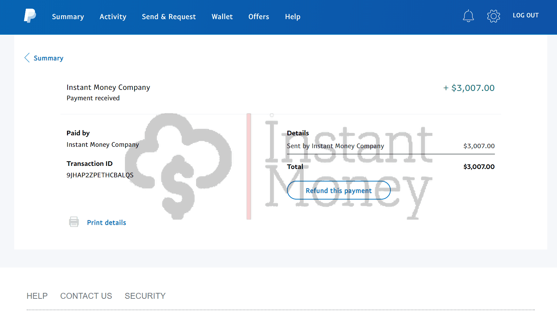Open the Wallet tab

[222, 17]
